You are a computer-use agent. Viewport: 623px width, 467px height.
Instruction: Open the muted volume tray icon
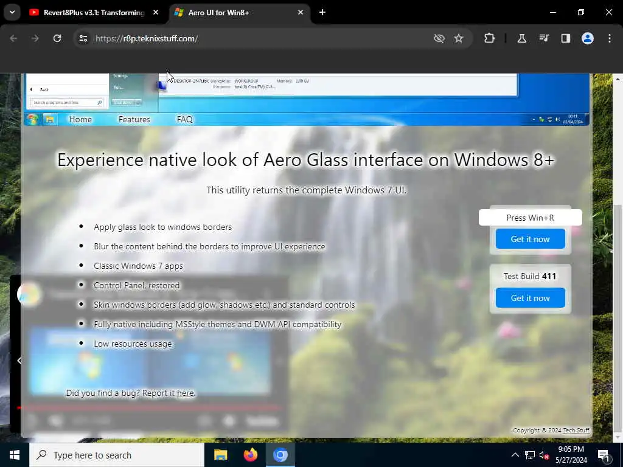pos(545,455)
